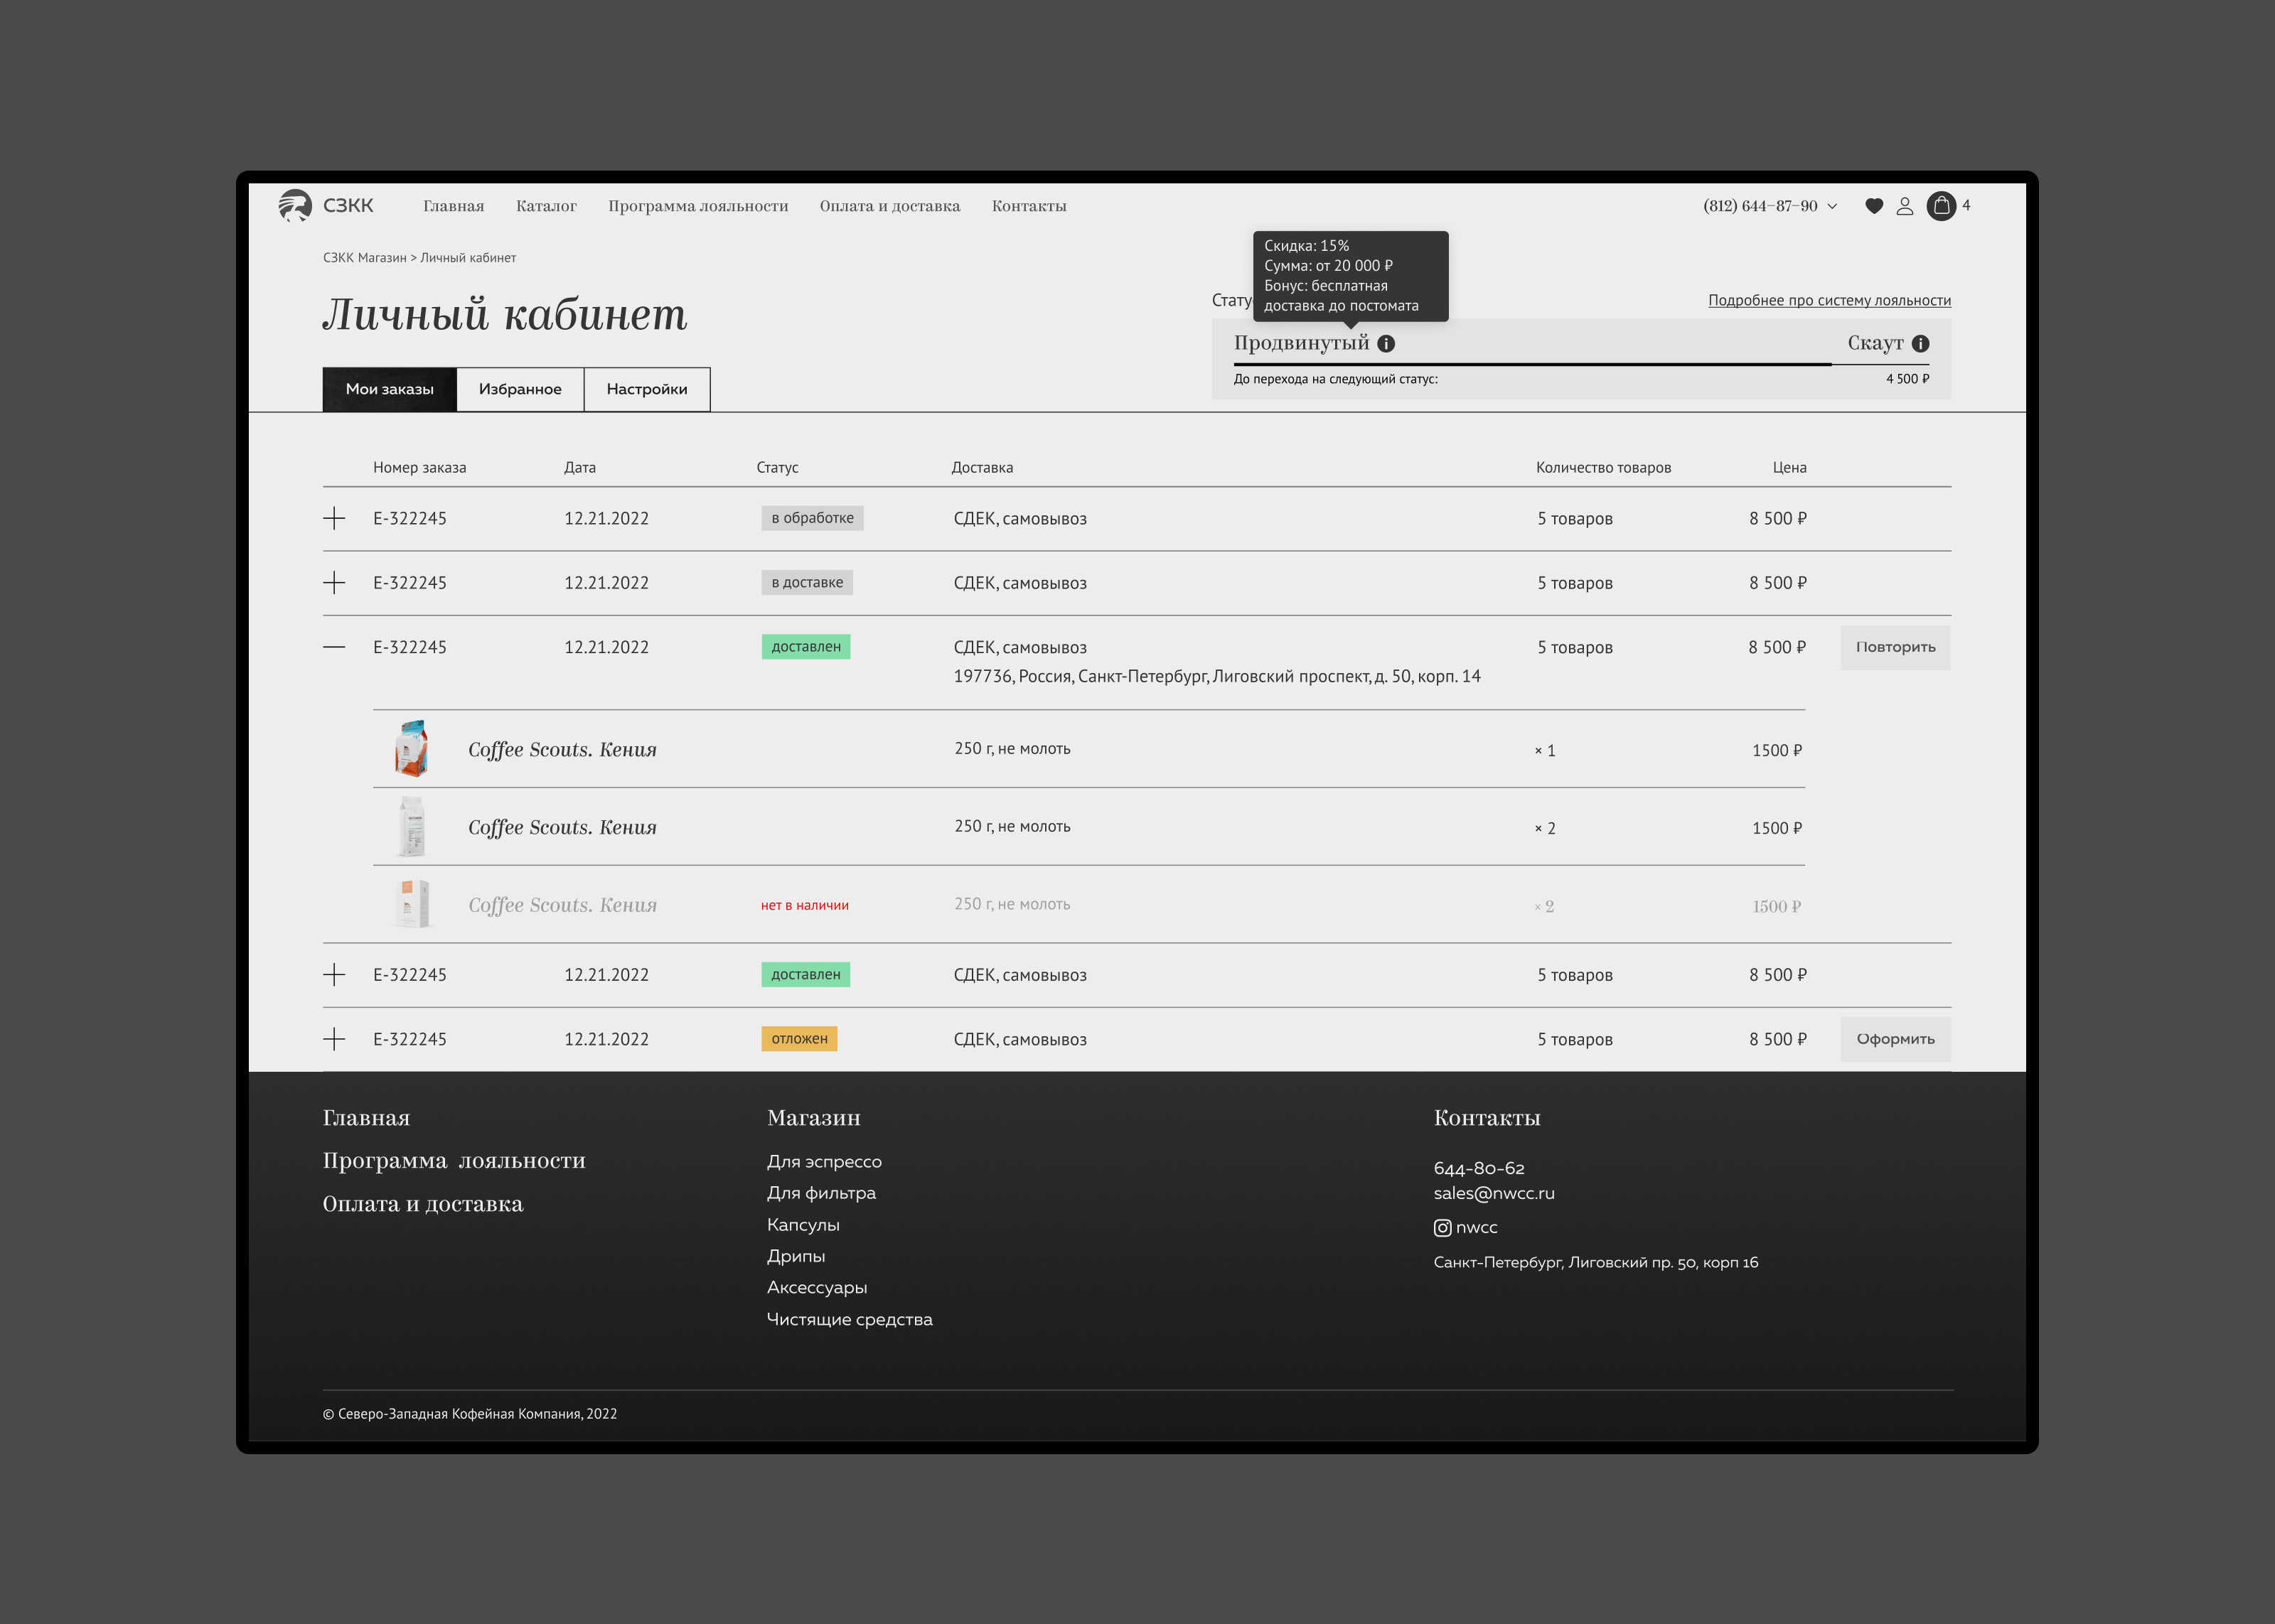This screenshot has height=1624, width=2275.
Task: Open Подробнее про систему лояльности link
Action: (1829, 300)
